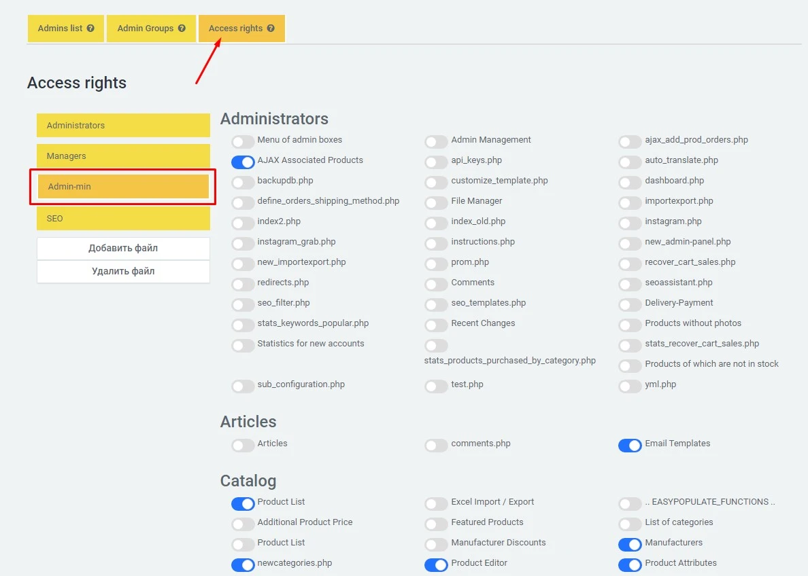Disable Product Editor access
This screenshot has width=808, height=576.
436,564
